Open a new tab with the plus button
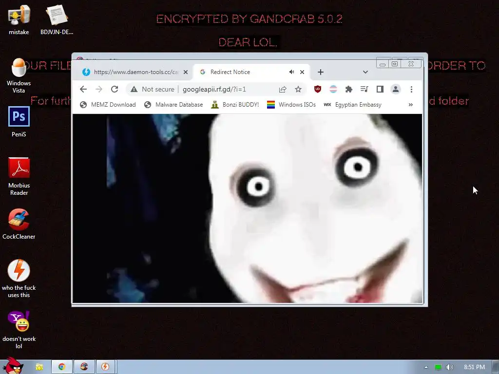 tap(321, 72)
